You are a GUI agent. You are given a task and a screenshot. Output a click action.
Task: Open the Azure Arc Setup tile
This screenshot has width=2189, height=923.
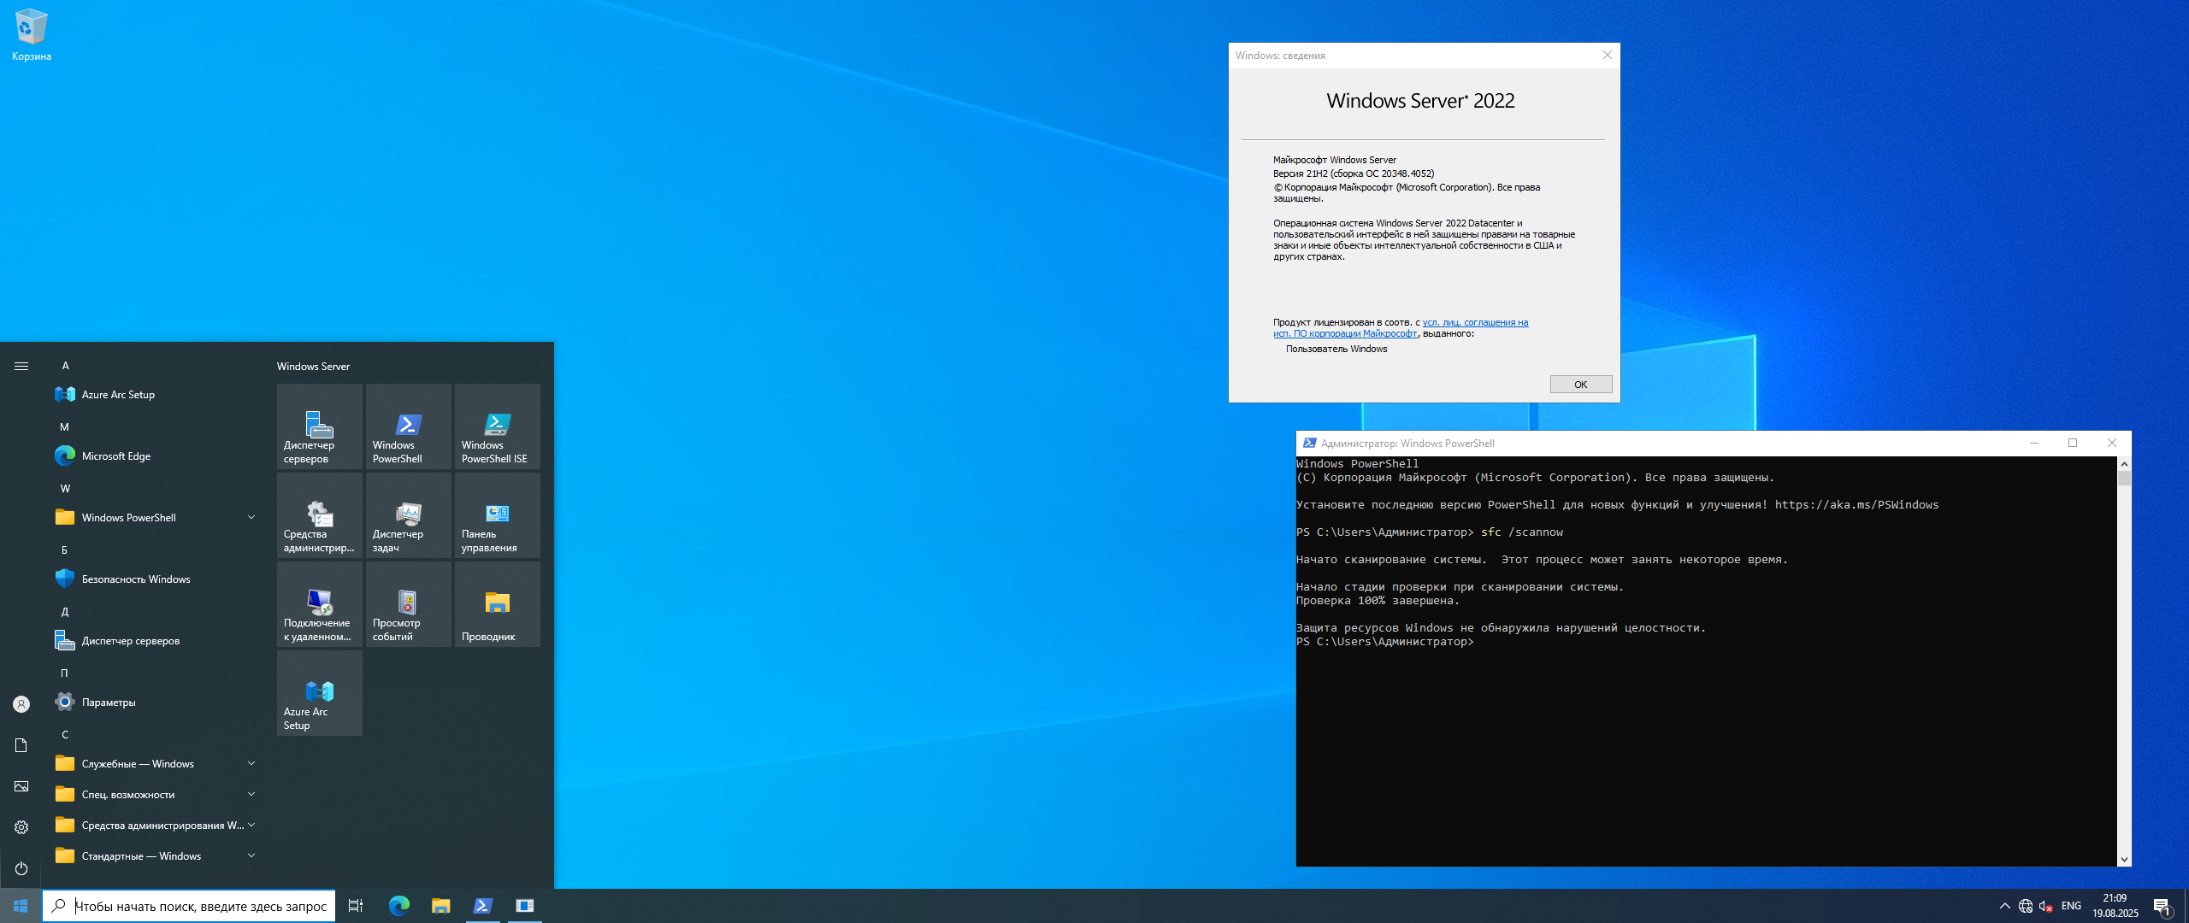320,693
